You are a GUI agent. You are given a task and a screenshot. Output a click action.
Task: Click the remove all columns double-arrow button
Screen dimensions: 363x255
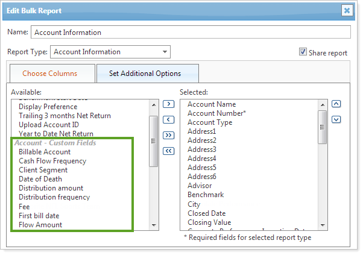point(169,151)
